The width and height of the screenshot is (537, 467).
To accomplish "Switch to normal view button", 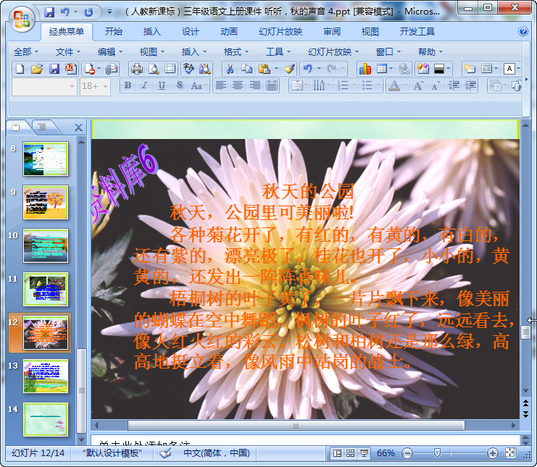I will point(337,453).
